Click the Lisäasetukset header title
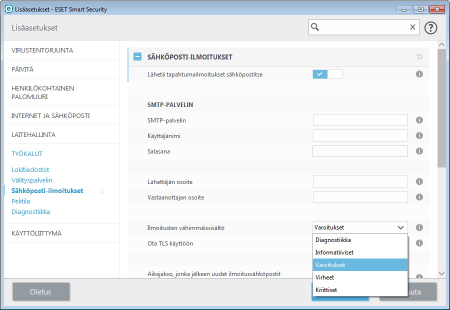 [34, 28]
